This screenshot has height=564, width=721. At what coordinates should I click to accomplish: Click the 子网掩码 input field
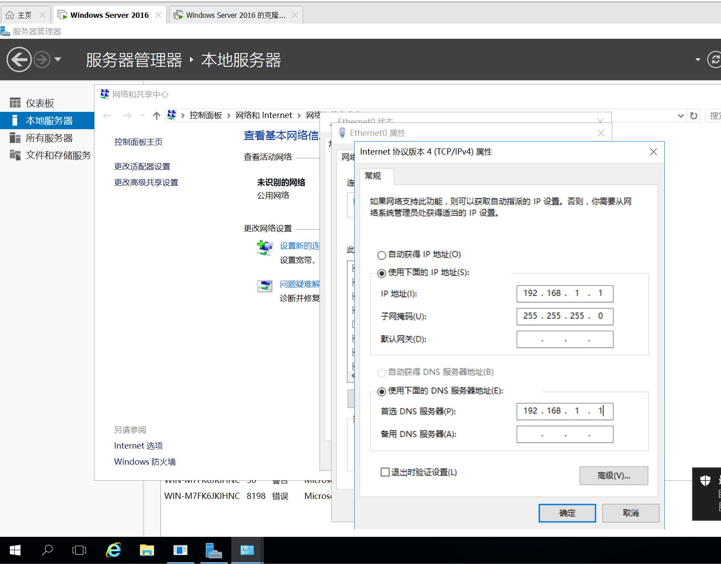pyautogui.click(x=565, y=316)
